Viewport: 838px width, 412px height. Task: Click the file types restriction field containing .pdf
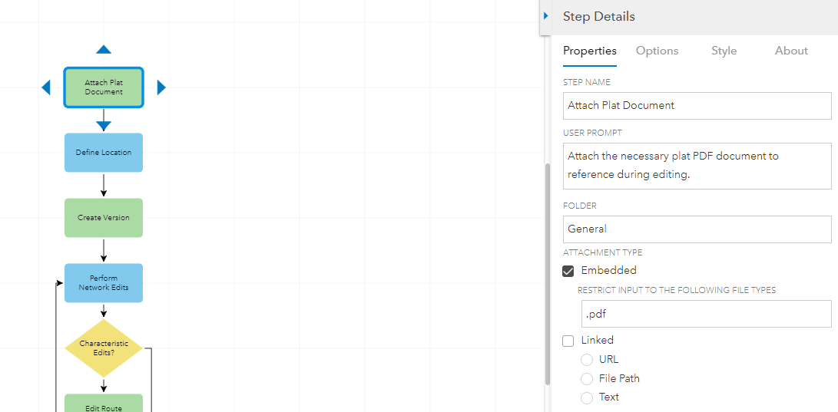click(707, 314)
